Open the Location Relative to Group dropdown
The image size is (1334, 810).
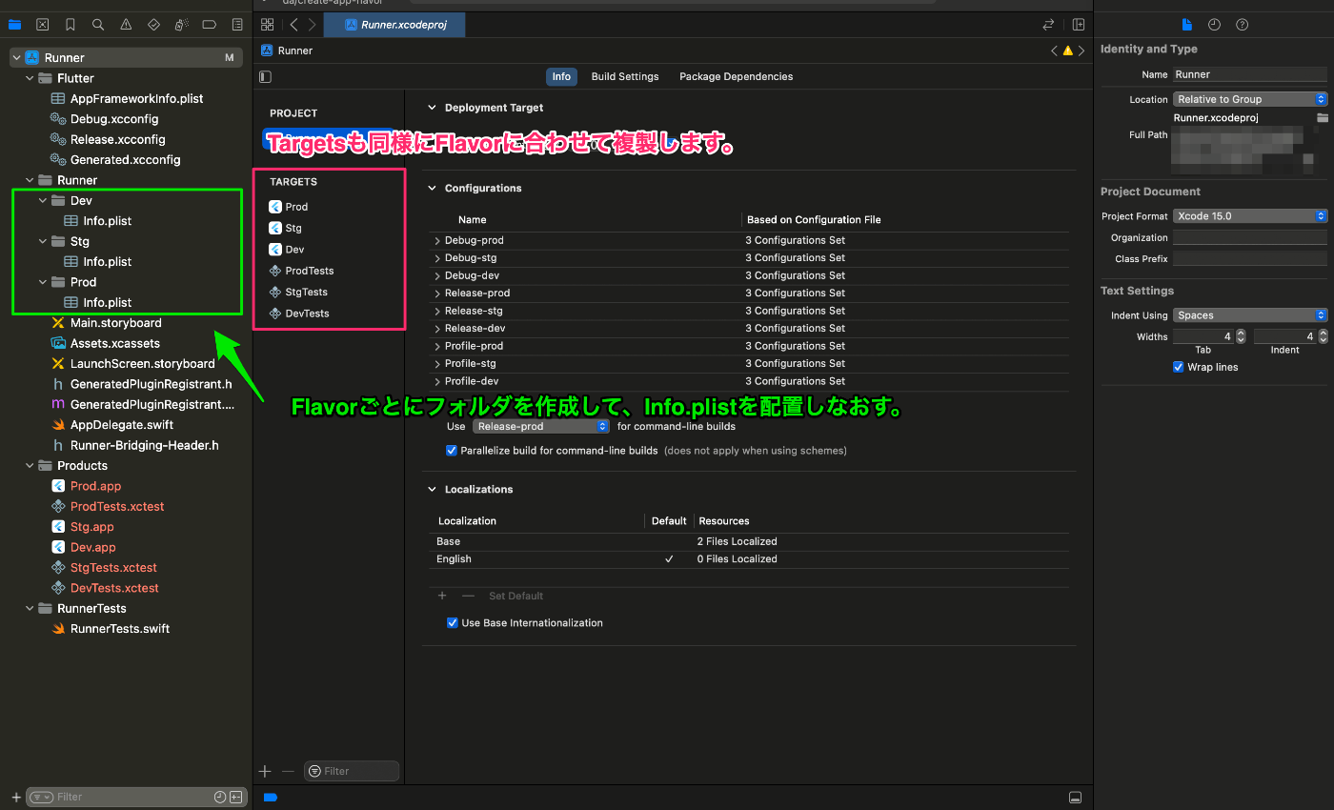1250,99
